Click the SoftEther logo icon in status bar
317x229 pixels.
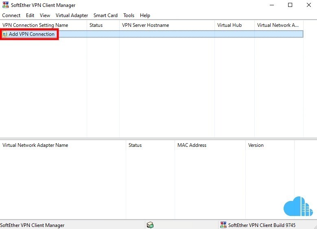click(x=223, y=225)
